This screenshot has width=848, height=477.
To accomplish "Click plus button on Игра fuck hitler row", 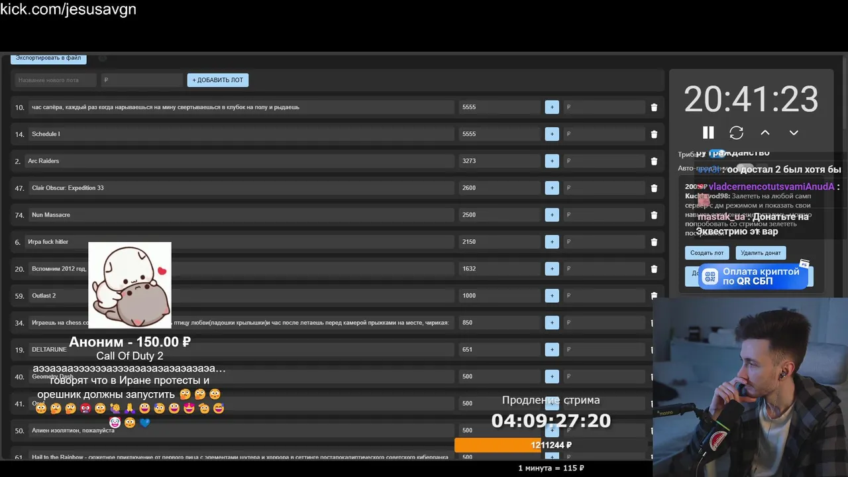I will pyautogui.click(x=552, y=242).
